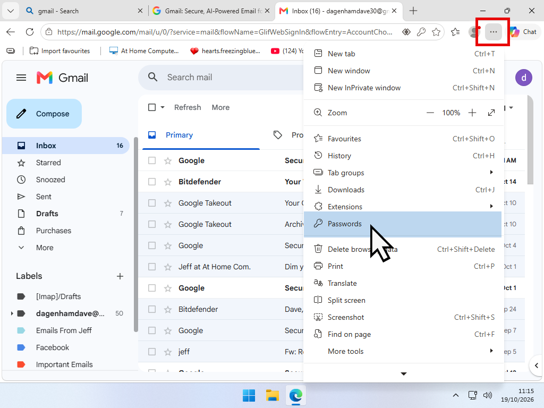
Task: Check the Google Takeout 'Archiv' email checkbox
Action: coord(152,224)
